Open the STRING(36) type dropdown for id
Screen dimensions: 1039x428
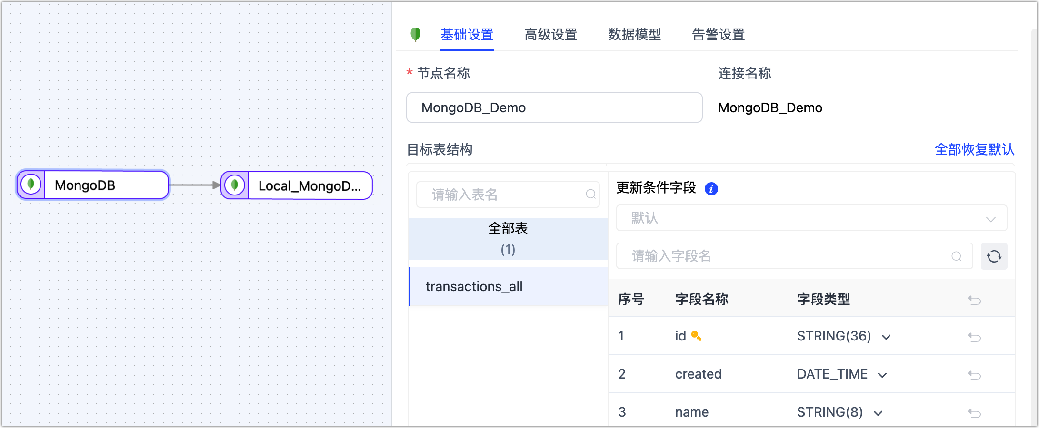[x=886, y=336]
